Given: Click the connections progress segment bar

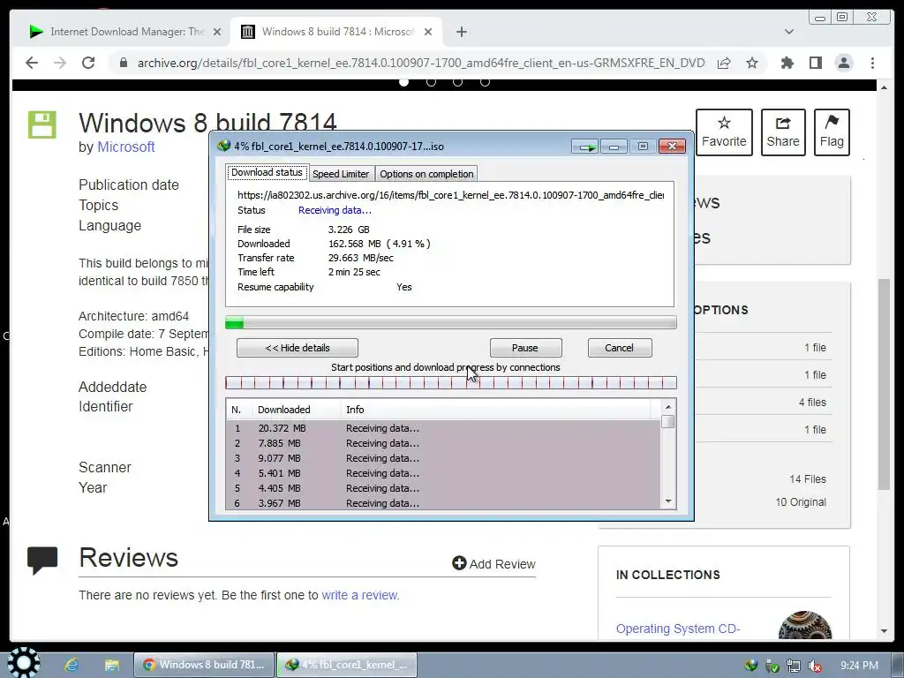Looking at the screenshot, I should (x=451, y=382).
